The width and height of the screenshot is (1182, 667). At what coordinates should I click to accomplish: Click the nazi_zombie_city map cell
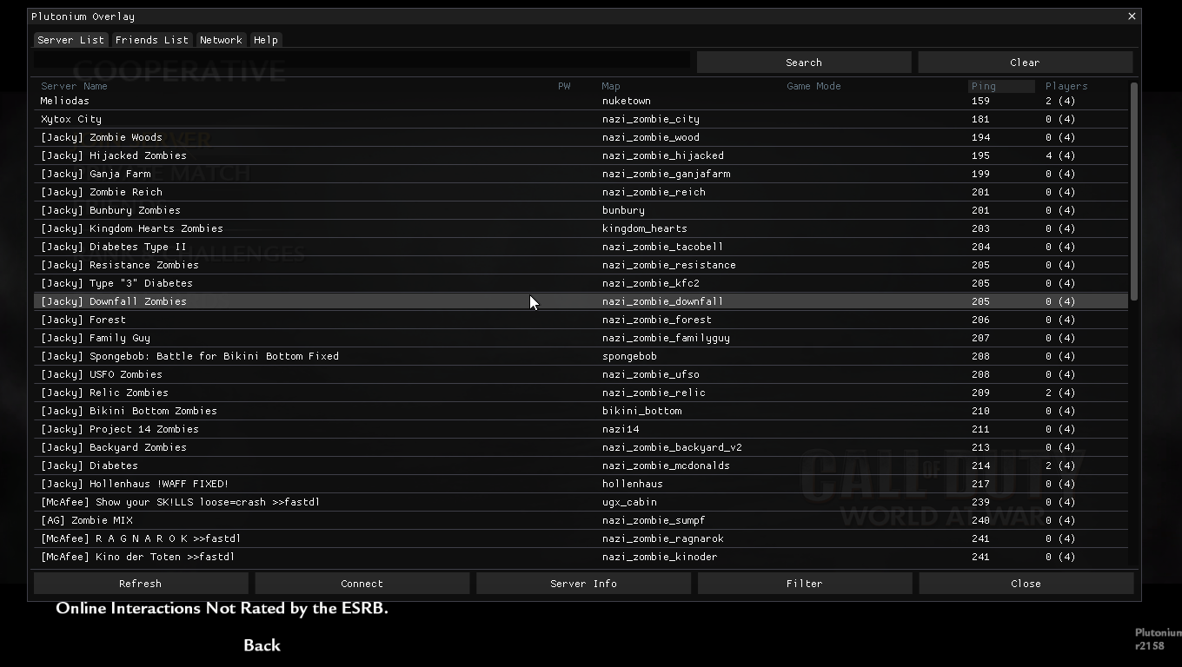[x=651, y=119]
